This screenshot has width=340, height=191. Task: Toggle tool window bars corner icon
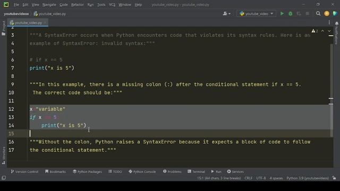(x=4, y=178)
